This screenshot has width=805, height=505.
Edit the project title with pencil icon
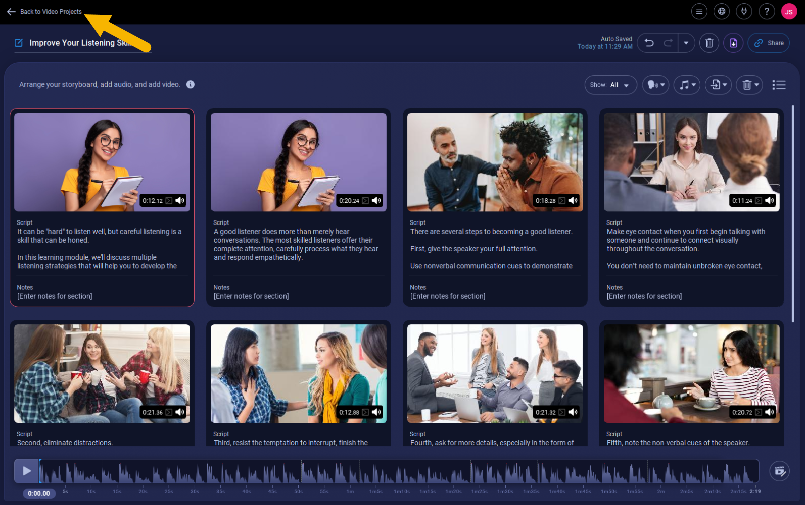19,43
